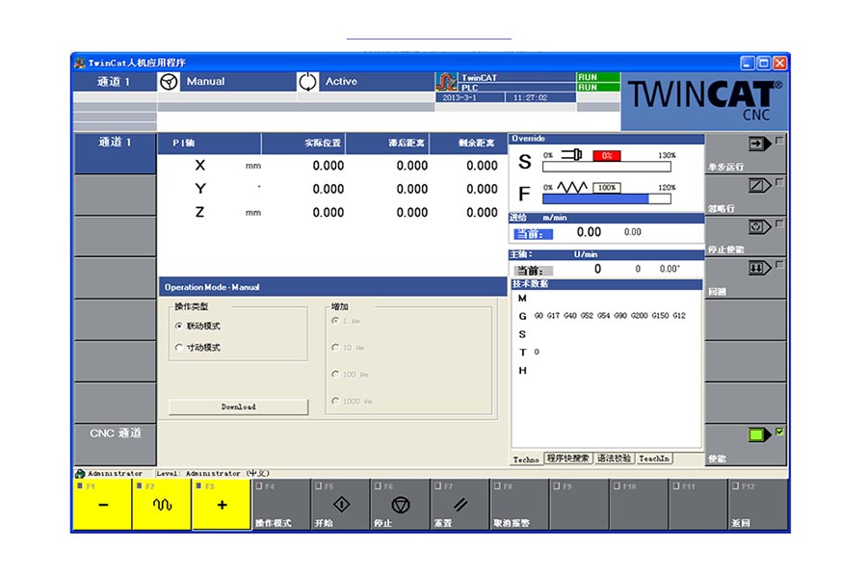The width and height of the screenshot is (867, 578).
Task: Click the 100% feed override value box
Action: tap(607, 188)
